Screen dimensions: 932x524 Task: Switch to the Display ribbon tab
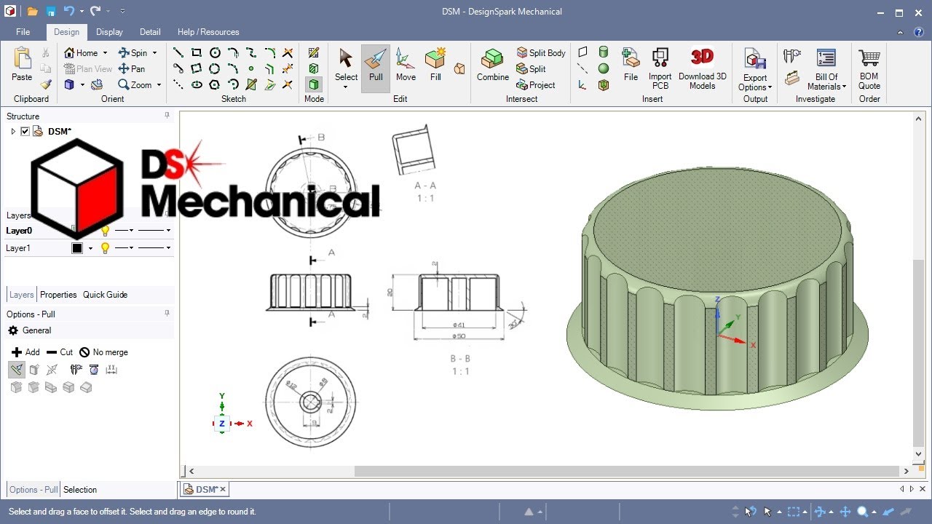pos(109,32)
